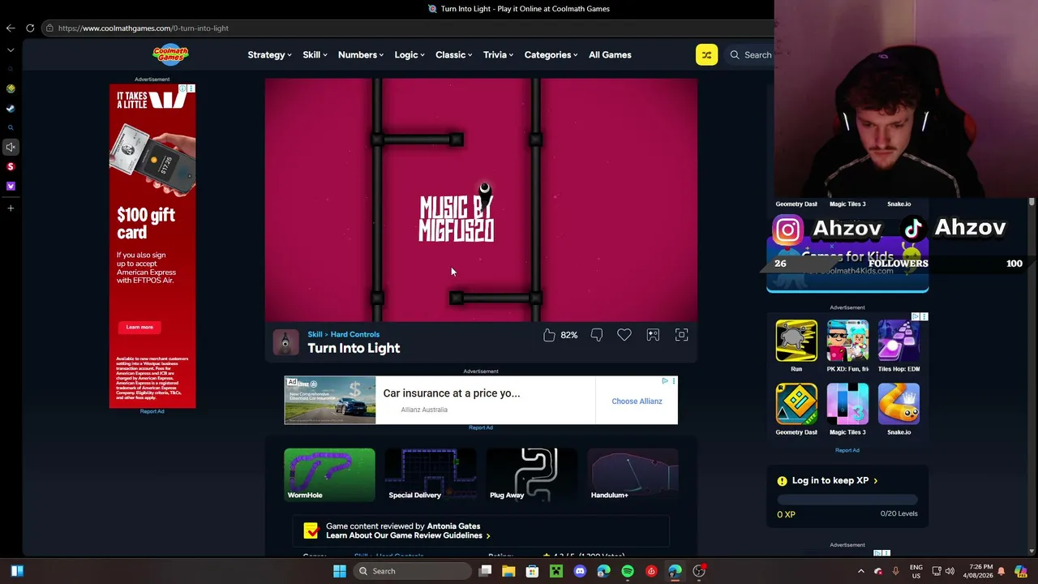Click Learn more on the American Express ad

click(139, 327)
